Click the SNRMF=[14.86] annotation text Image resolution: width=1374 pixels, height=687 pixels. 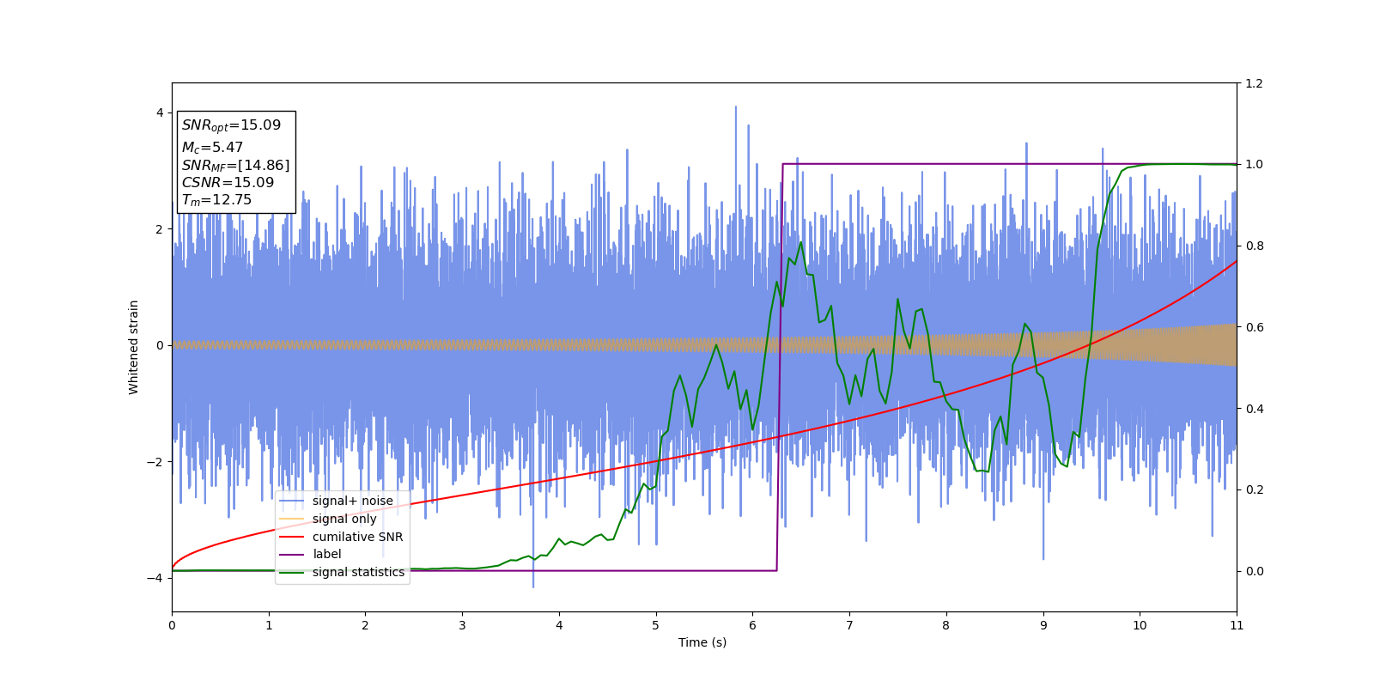(235, 166)
